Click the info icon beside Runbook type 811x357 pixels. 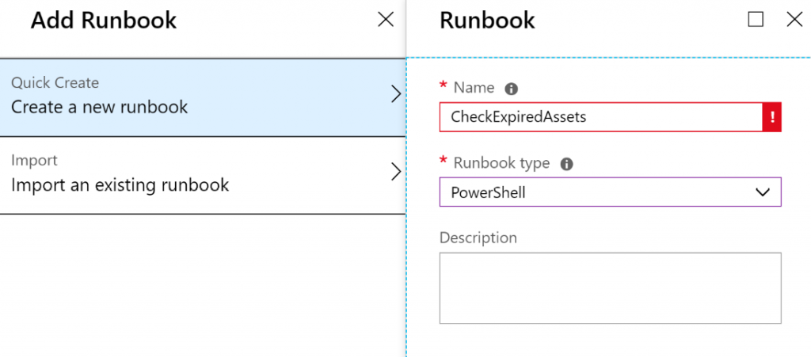566,164
